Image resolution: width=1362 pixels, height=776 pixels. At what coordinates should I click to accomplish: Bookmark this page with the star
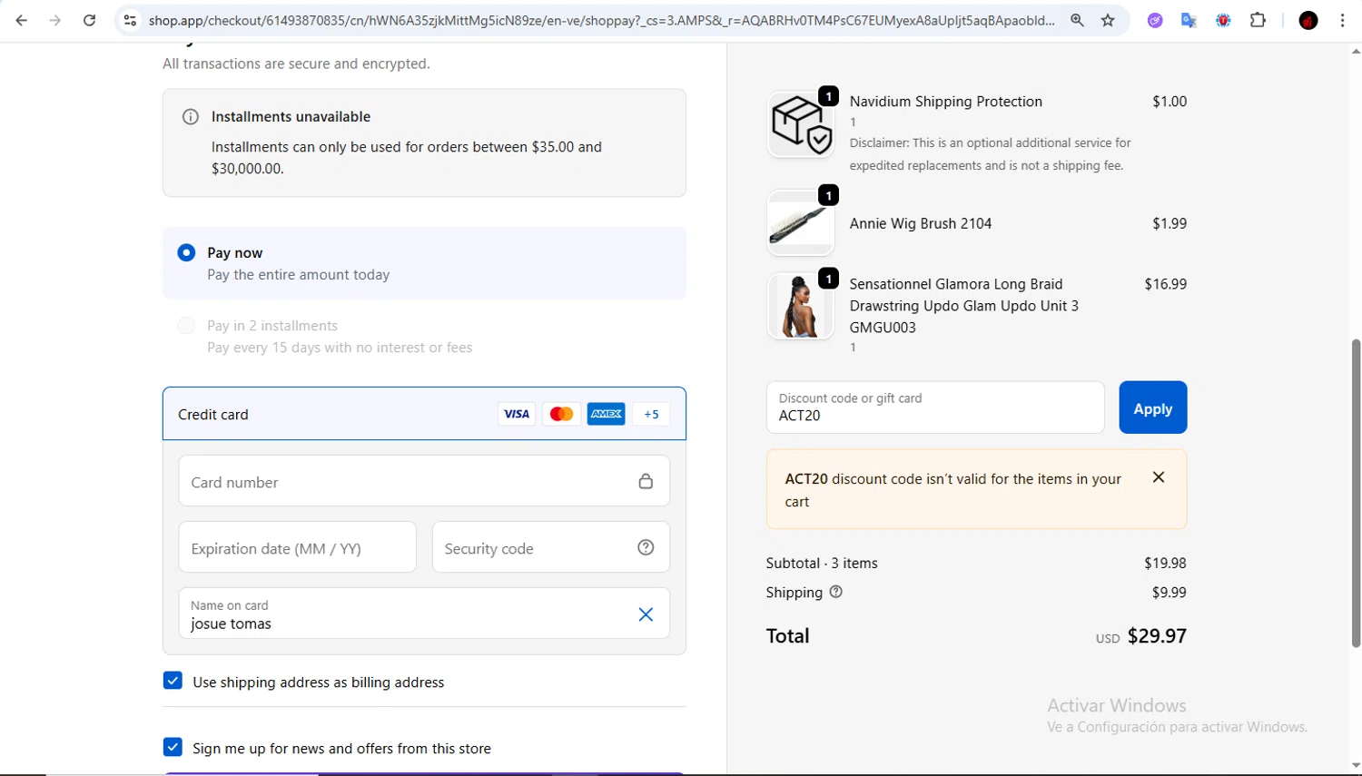click(x=1108, y=20)
